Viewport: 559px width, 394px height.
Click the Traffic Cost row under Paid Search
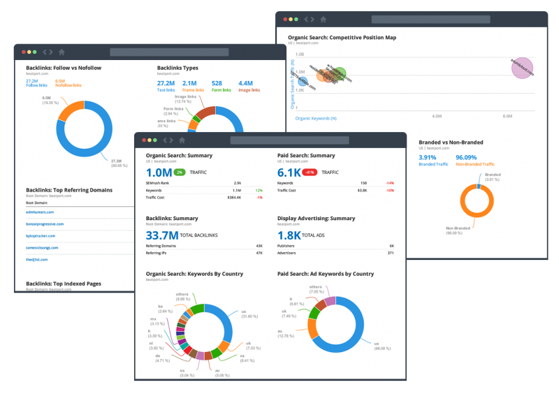(x=335, y=191)
